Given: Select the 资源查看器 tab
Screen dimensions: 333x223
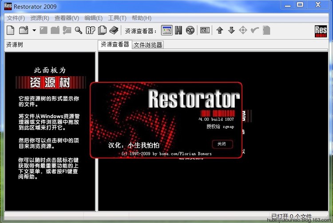Looking at the screenshot, I should click(x=115, y=44).
